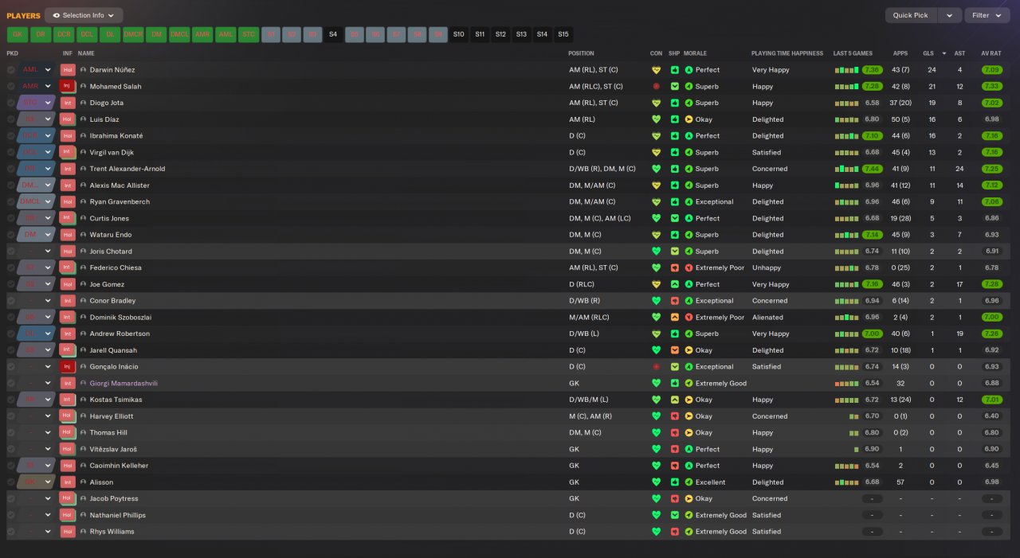Click Gonçalo Inácio's Inj injury badge
The width and height of the screenshot is (1020, 558).
68,367
